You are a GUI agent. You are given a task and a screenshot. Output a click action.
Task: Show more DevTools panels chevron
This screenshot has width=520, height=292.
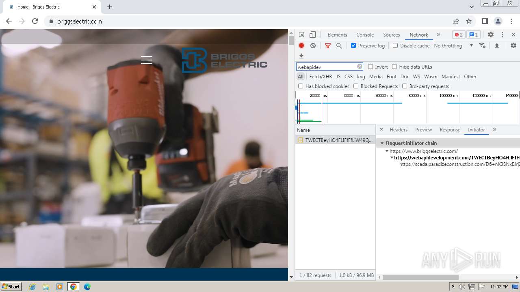438,35
